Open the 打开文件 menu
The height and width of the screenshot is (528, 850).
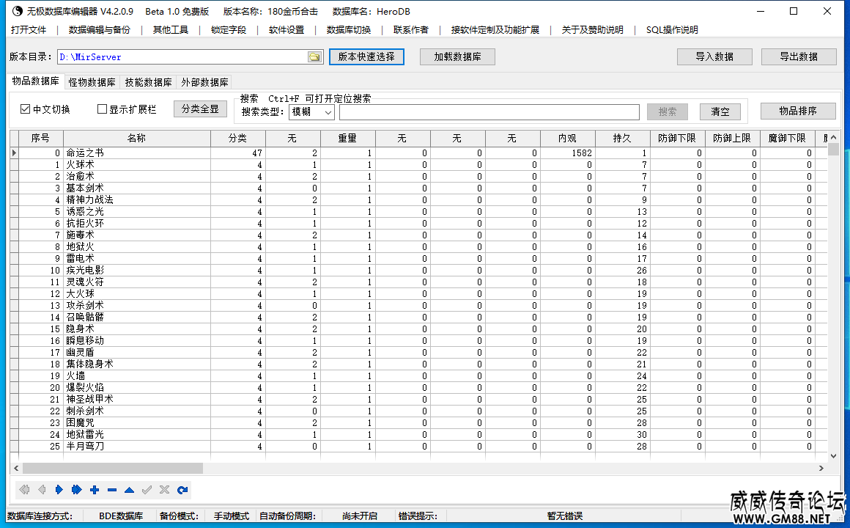(x=29, y=30)
